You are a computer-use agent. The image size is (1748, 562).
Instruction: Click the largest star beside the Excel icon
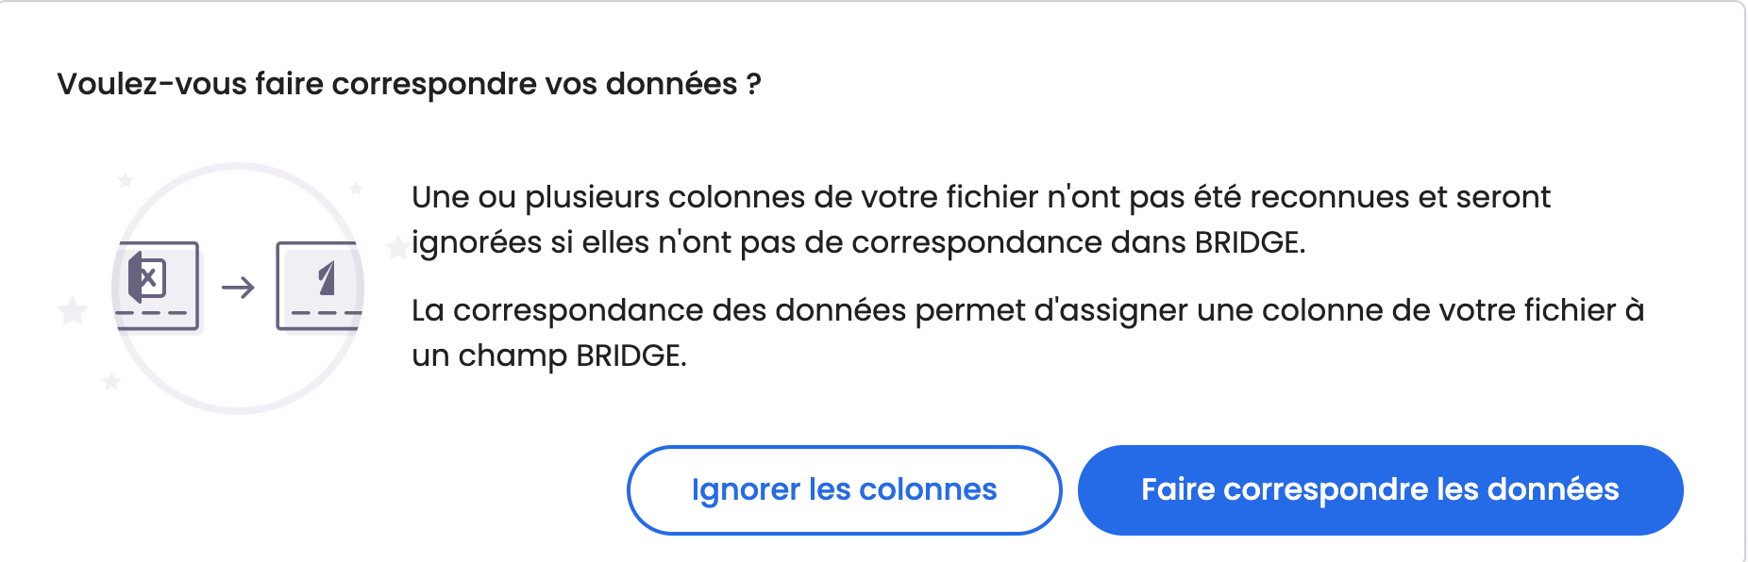pos(73,310)
